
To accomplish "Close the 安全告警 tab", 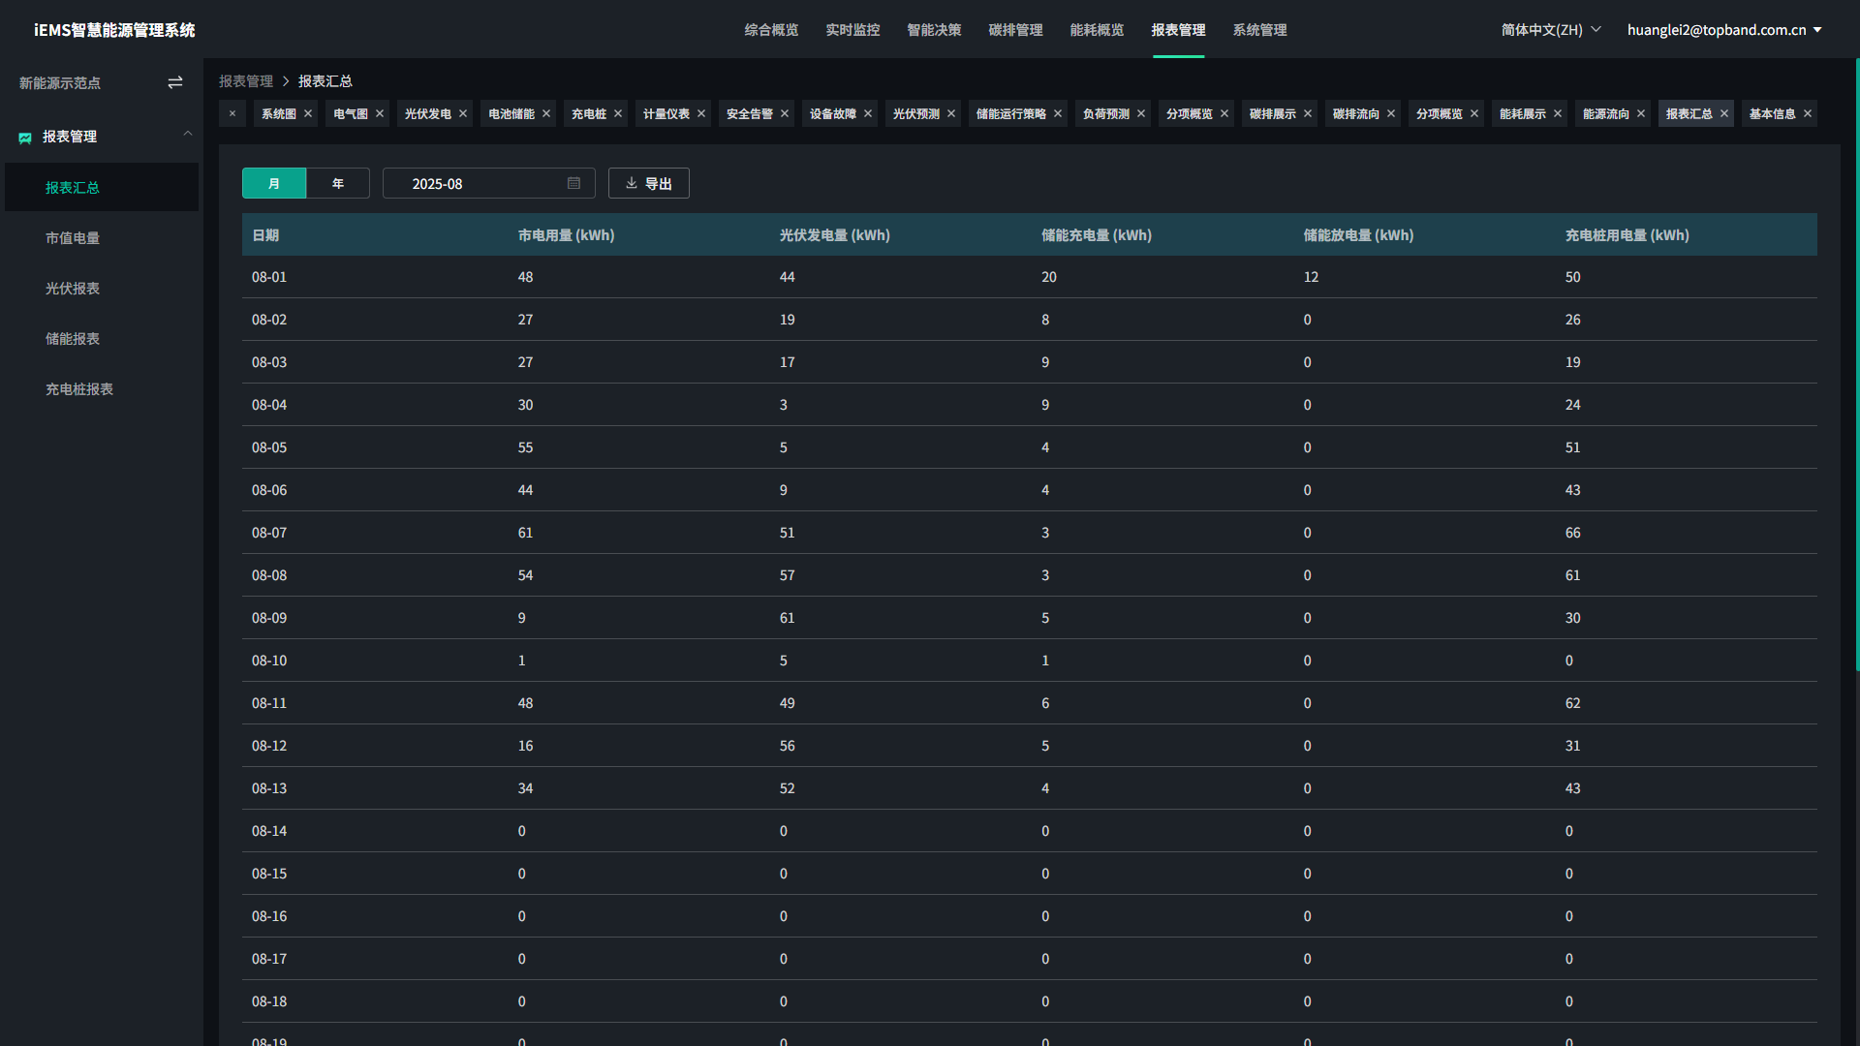I will [785, 114].
